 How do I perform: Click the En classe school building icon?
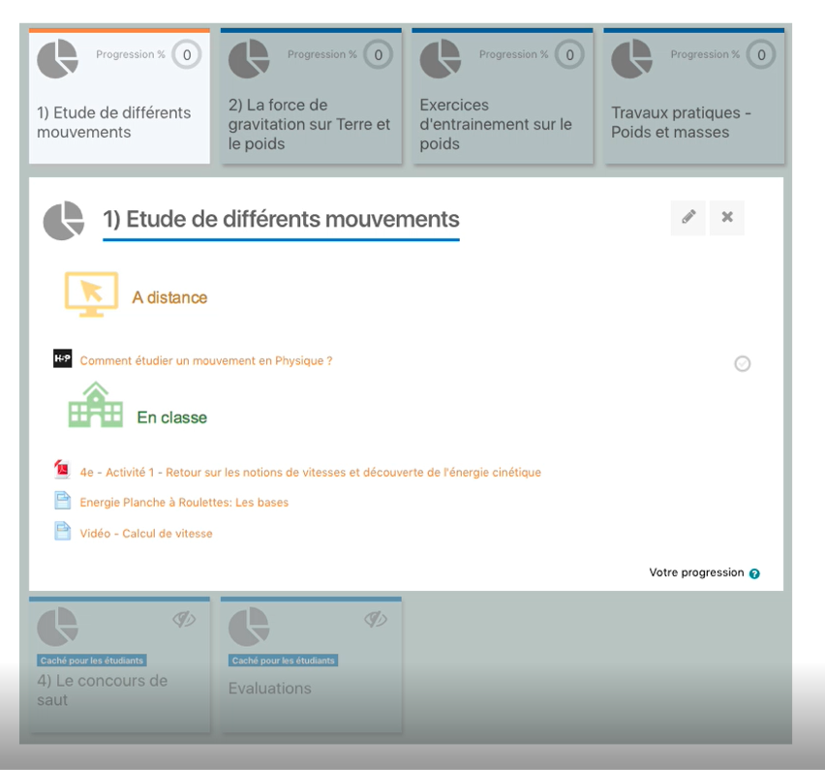(x=96, y=406)
